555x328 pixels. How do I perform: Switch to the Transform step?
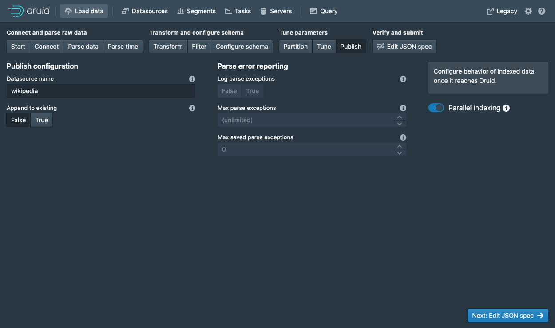(168, 47)
